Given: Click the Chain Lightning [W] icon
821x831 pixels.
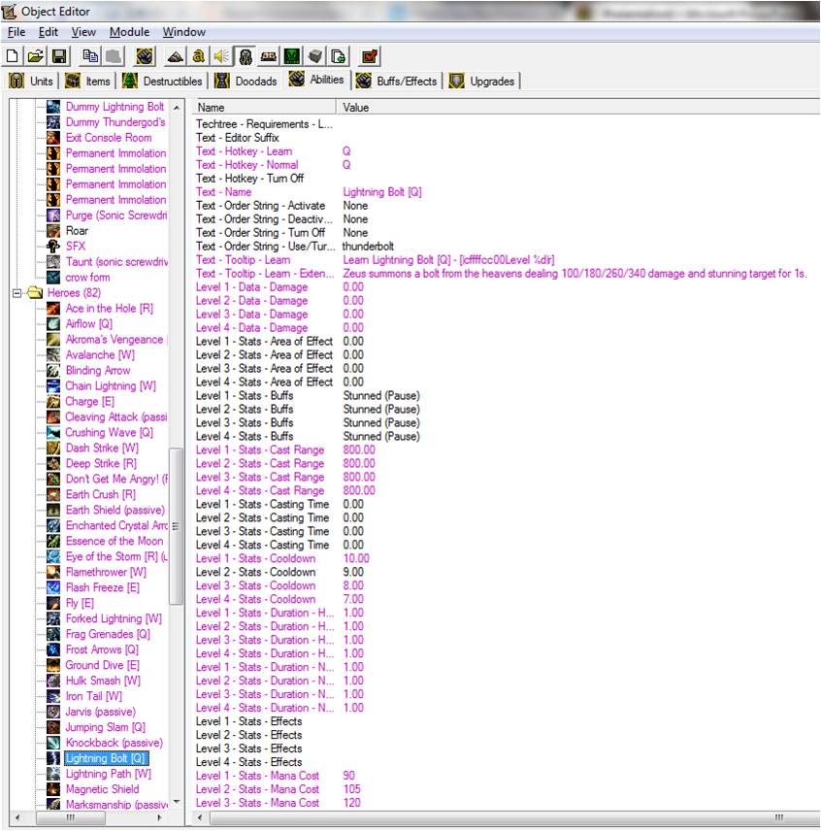Looking at the screenshot, I should [53, 386].
